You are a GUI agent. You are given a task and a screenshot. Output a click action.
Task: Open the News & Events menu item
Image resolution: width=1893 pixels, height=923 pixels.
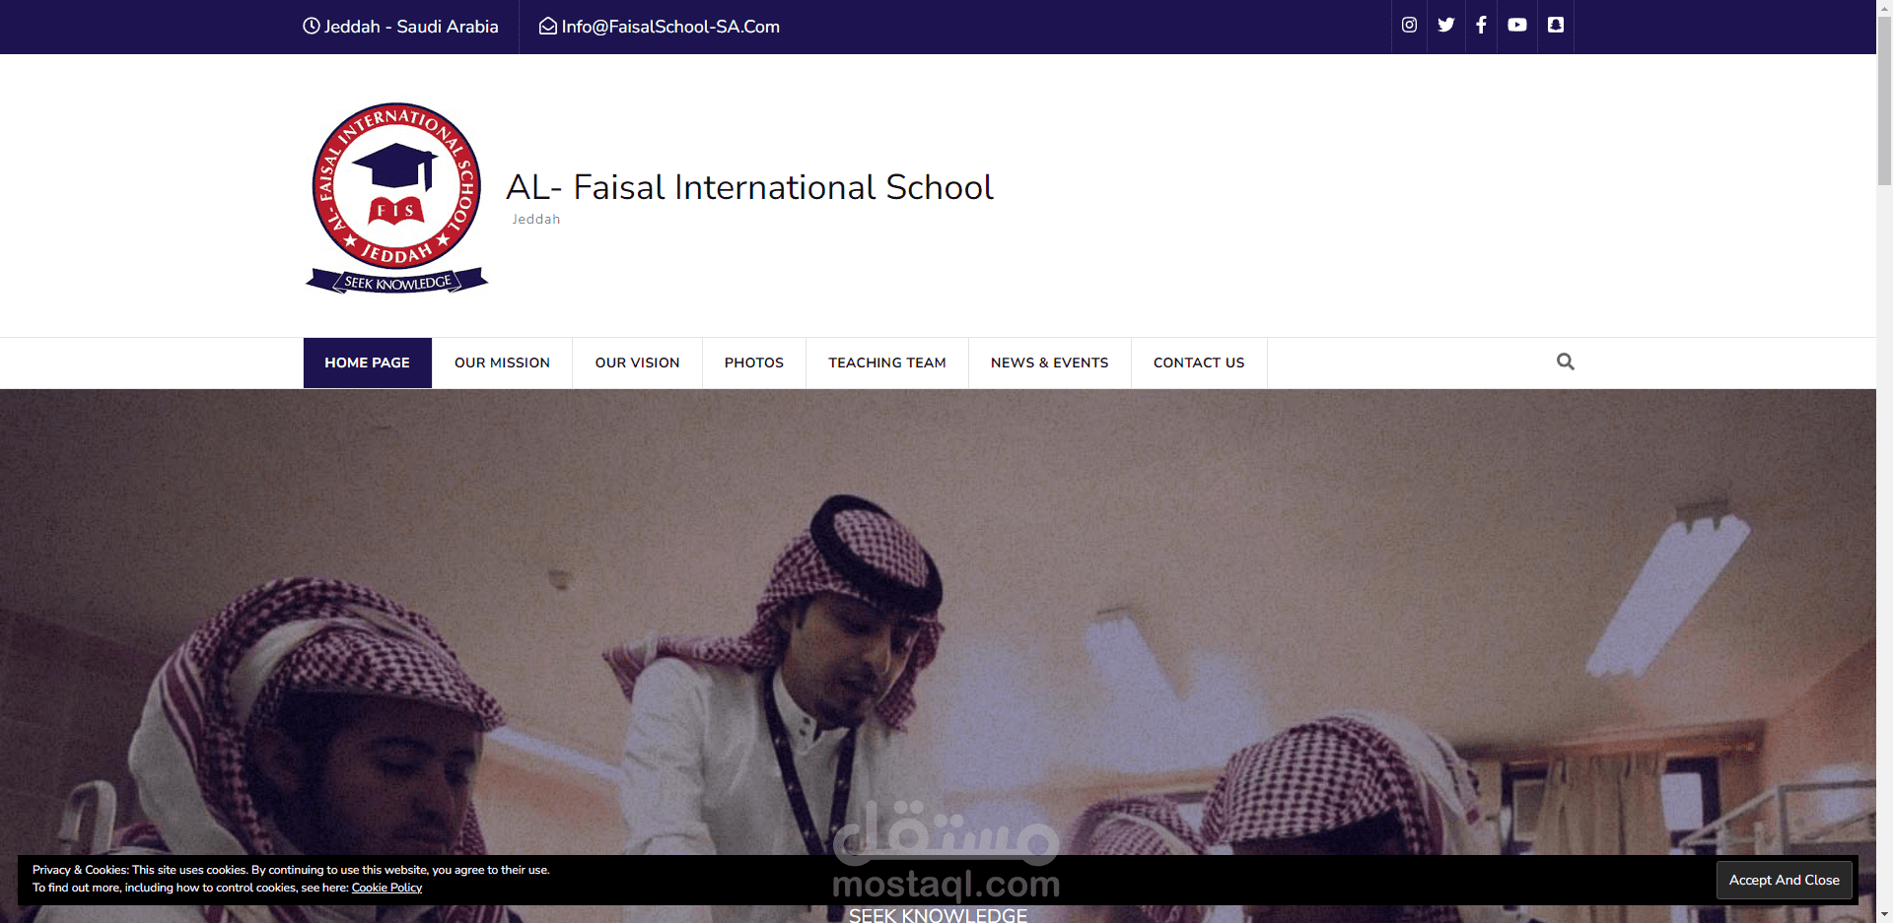click(x=1050, y=363)
